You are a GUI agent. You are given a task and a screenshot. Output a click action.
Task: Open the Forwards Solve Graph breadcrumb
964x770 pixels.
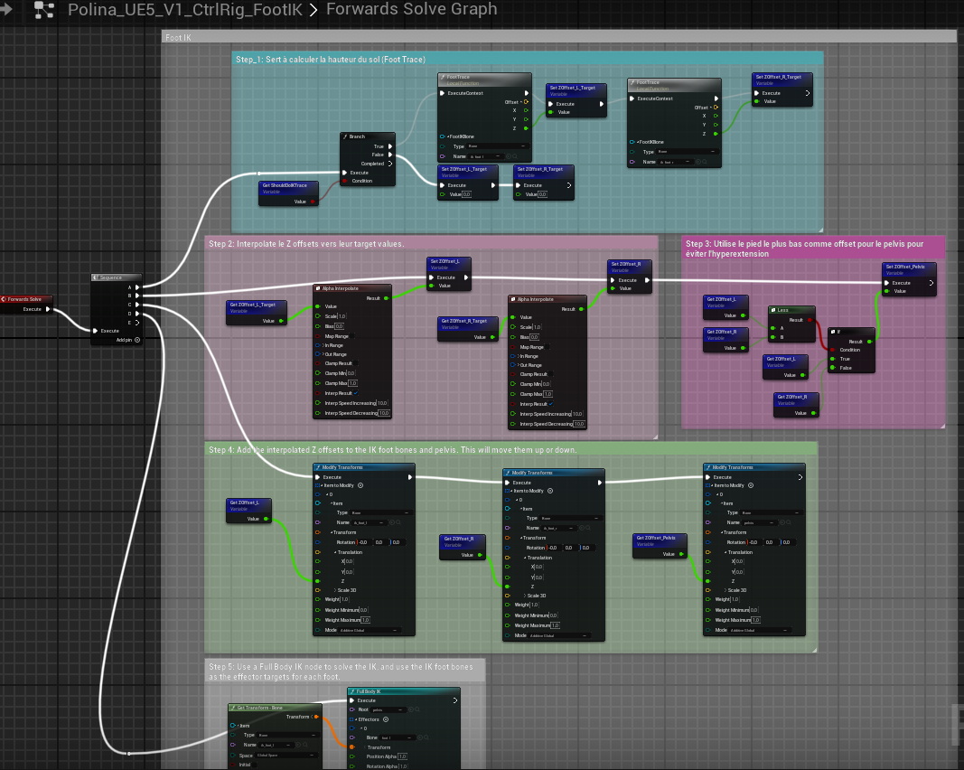pyautogui.click(x=411, y=9)
